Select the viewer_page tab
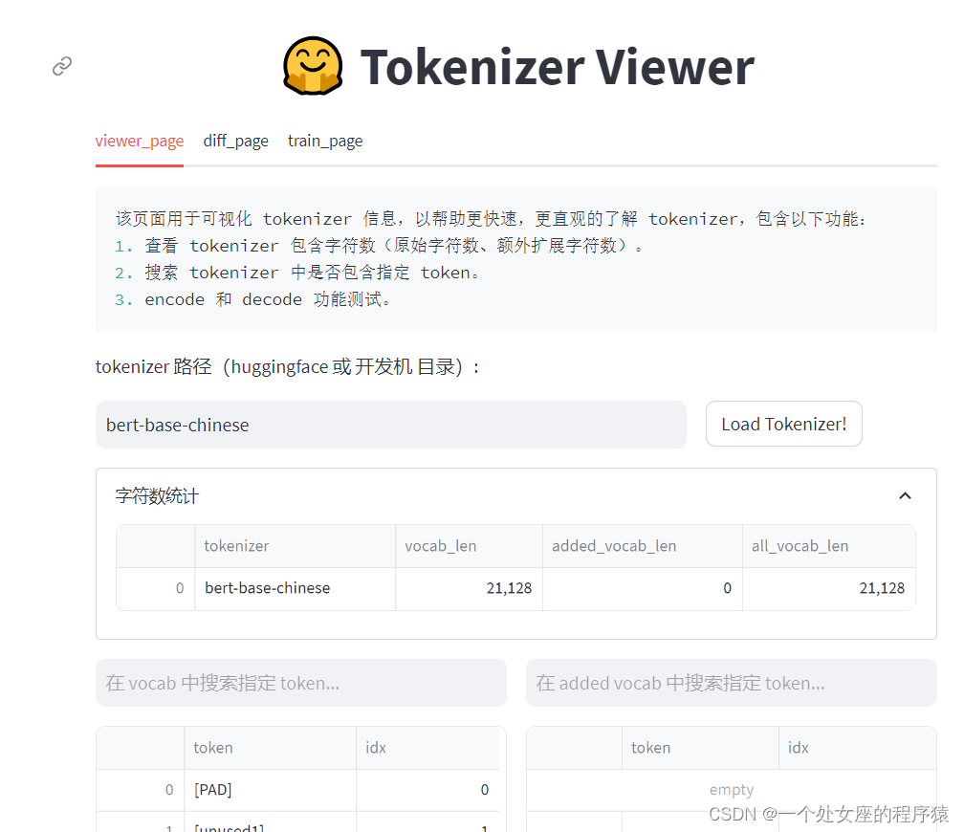The width and height of the screenshot is (964, 832). [x=139, y=141]
